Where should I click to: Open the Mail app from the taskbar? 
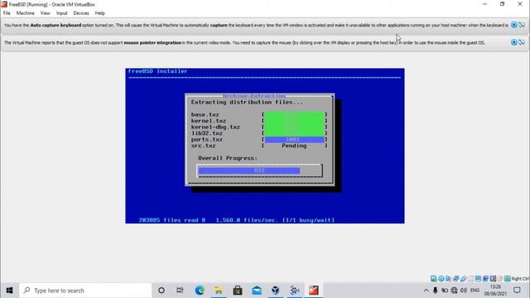pos(257,291)
